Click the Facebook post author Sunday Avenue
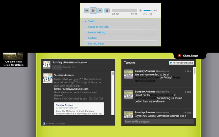The height and width of the screenshot is (137, 219). click(64, 75)
